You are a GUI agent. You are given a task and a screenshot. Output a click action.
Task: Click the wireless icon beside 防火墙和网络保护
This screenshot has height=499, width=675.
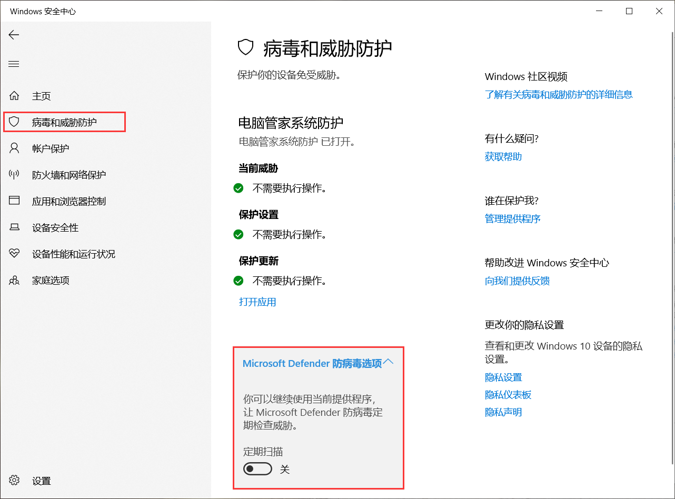coord(14,175)
